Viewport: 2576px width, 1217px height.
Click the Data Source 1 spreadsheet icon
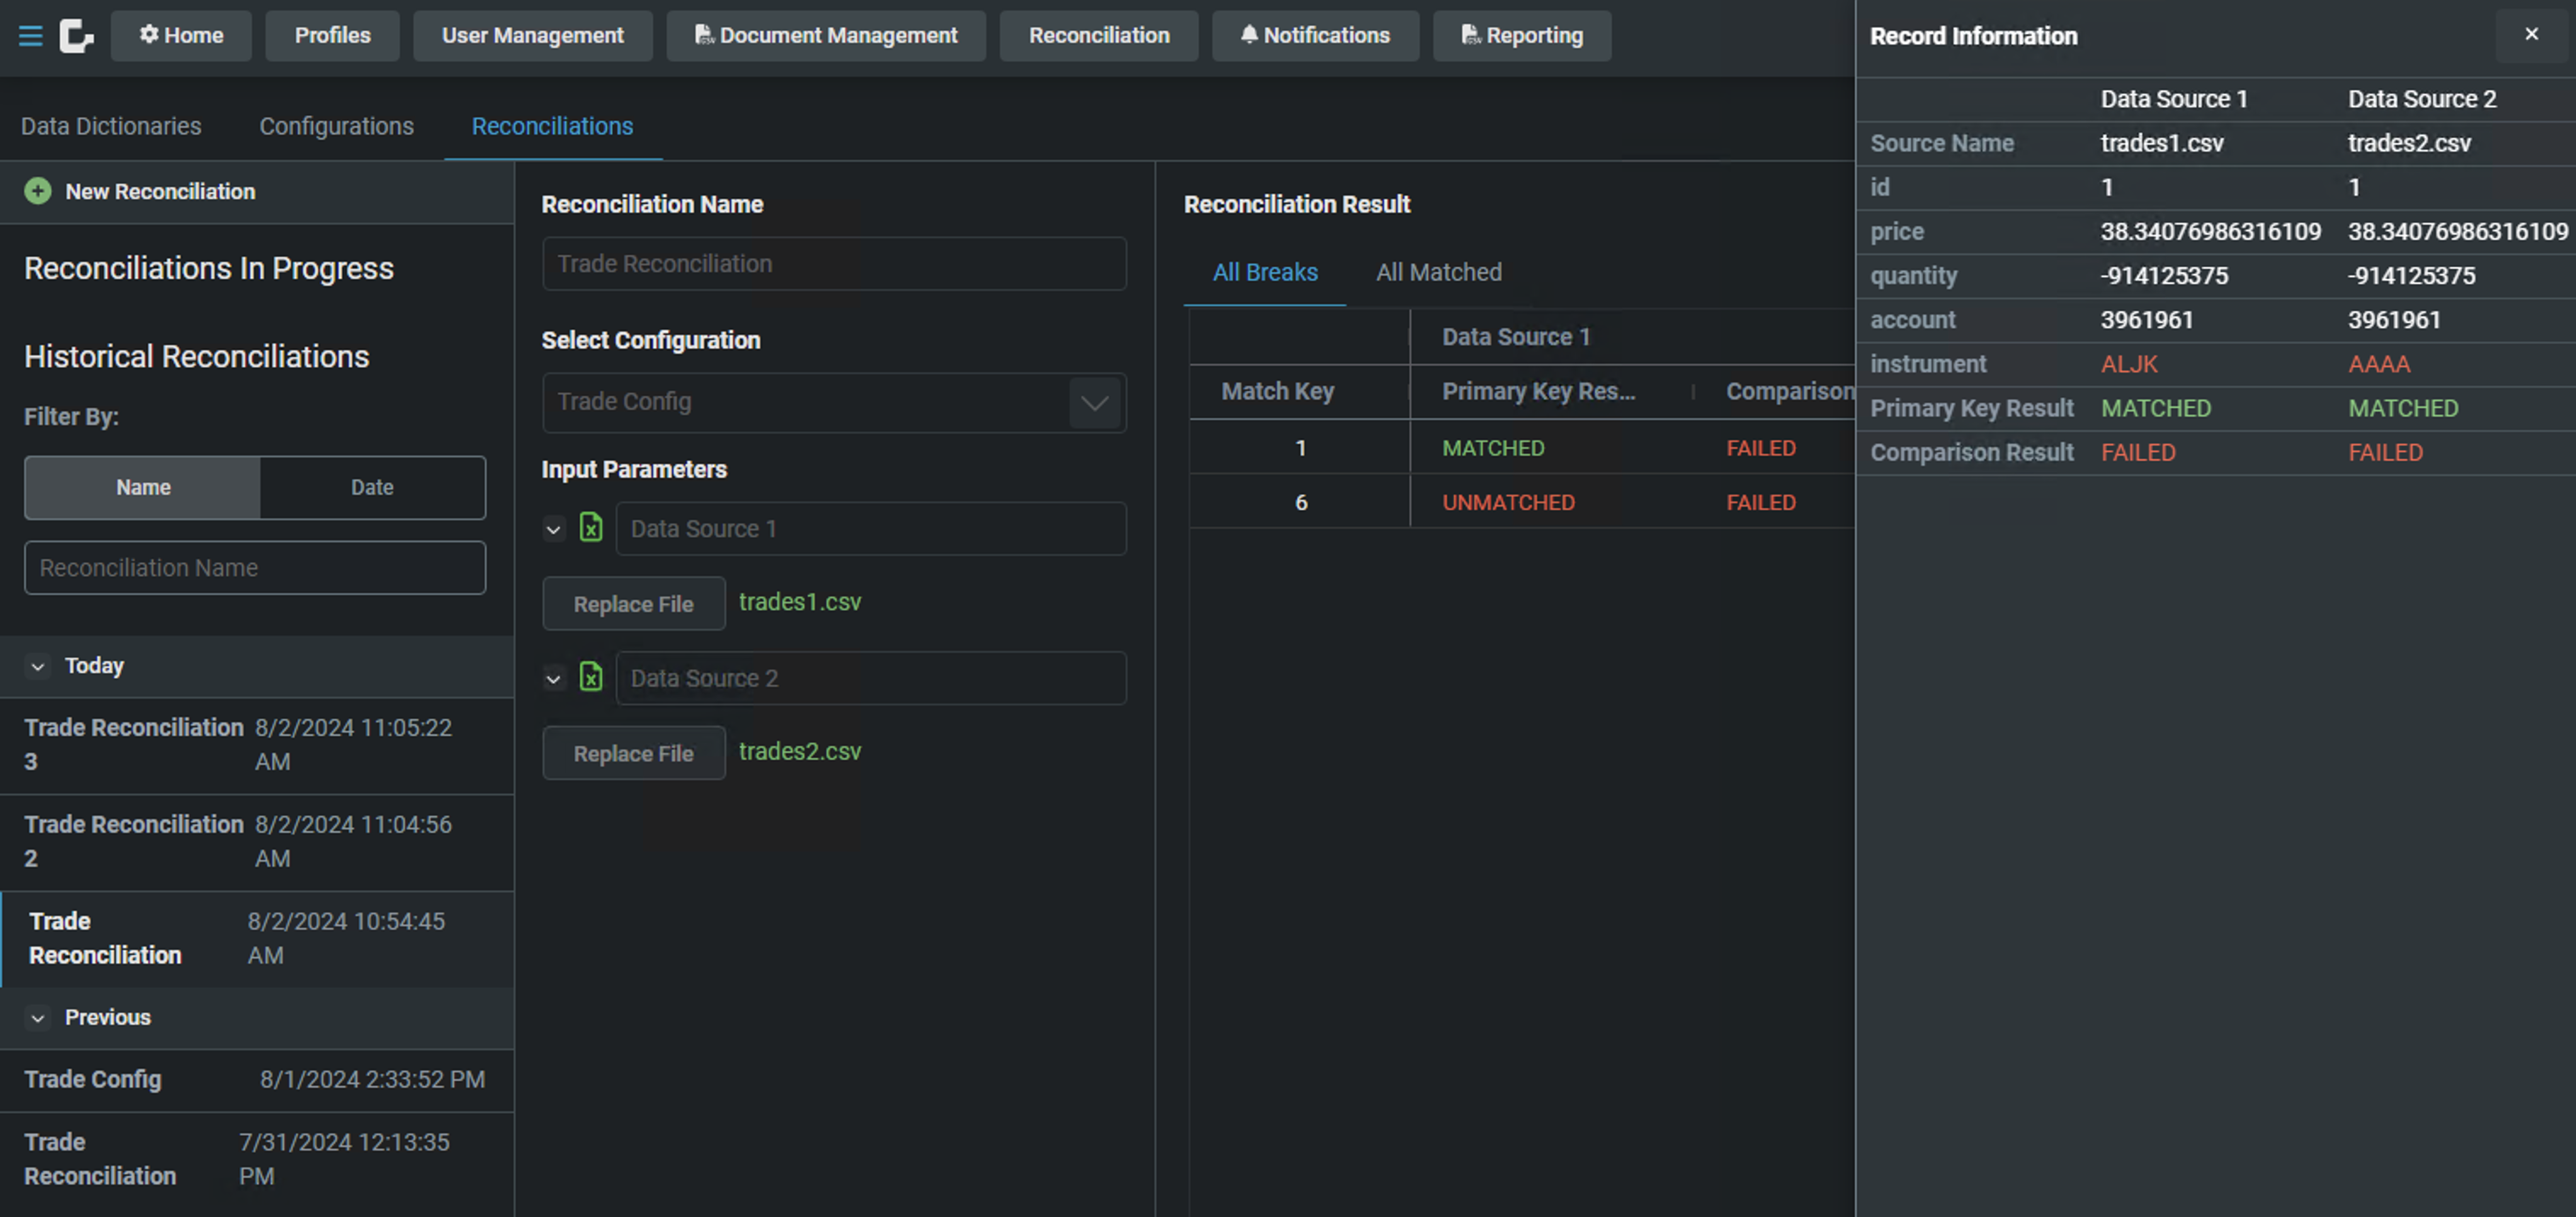point(591,527)
